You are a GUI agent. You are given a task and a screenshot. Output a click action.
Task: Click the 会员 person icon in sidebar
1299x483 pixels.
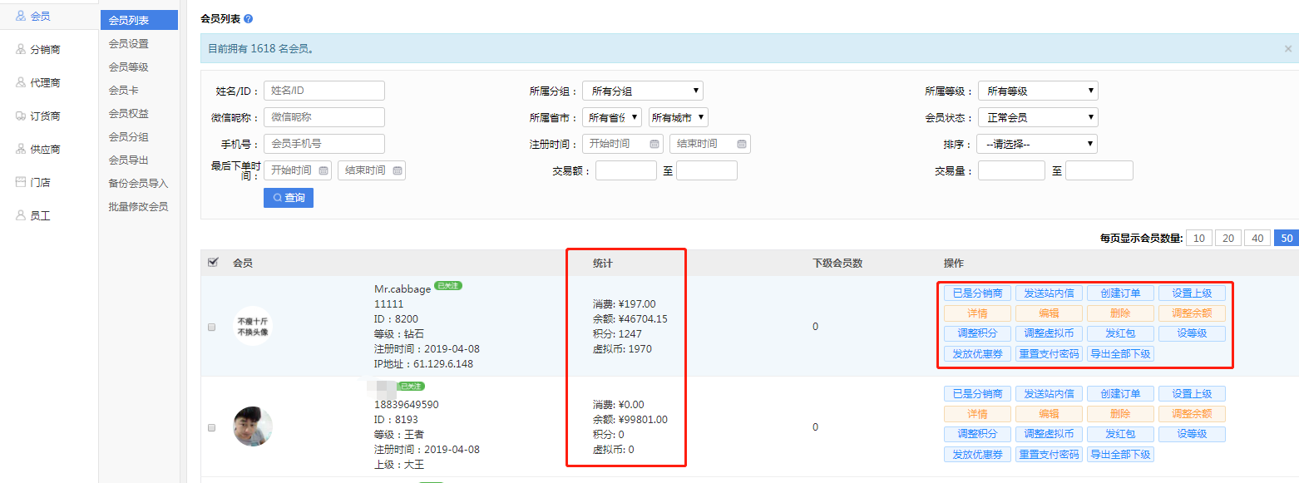point(21,16)
